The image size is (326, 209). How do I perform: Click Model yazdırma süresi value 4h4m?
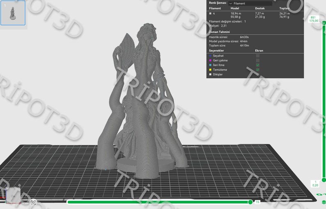coord(243,41)
